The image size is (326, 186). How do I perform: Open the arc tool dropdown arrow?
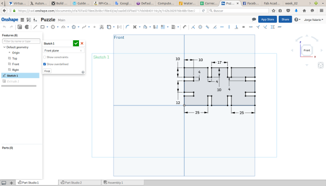coord(68,27)
